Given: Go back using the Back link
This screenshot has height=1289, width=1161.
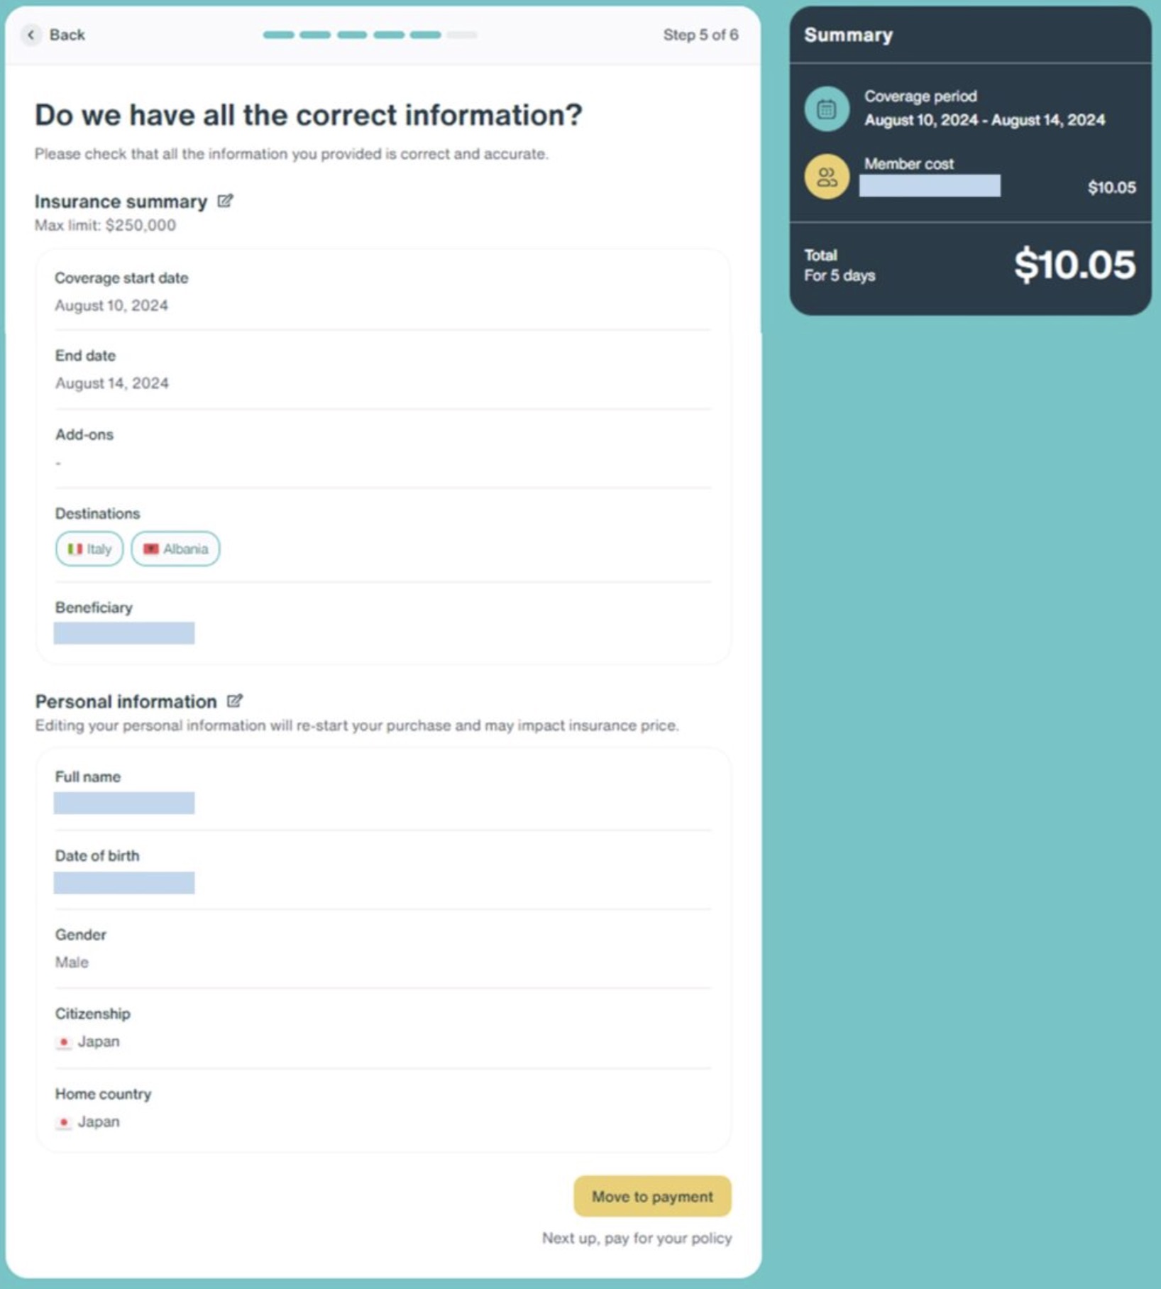Looking at the screenshot, I should (67, 35).
